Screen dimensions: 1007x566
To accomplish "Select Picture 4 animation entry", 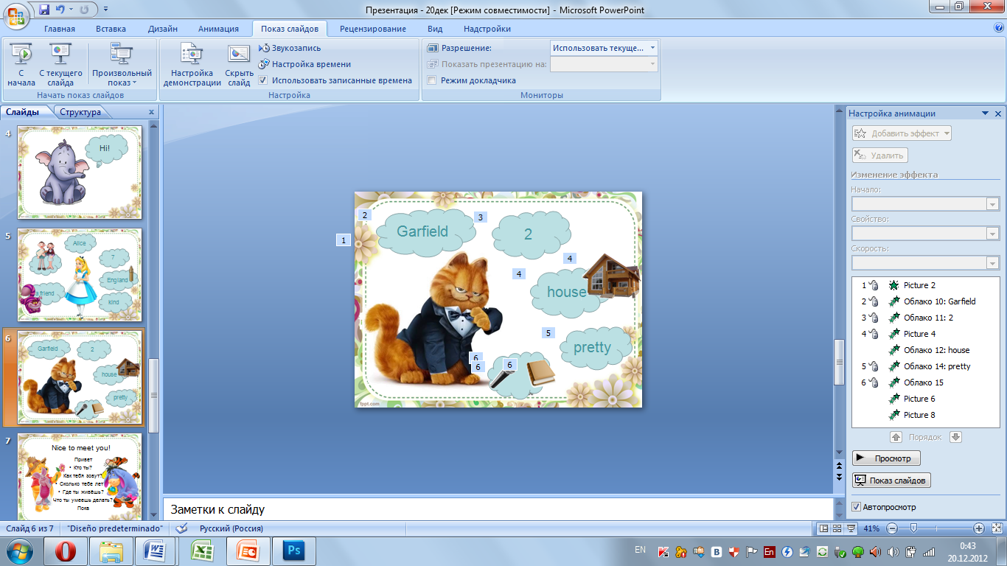I will 925,334.
